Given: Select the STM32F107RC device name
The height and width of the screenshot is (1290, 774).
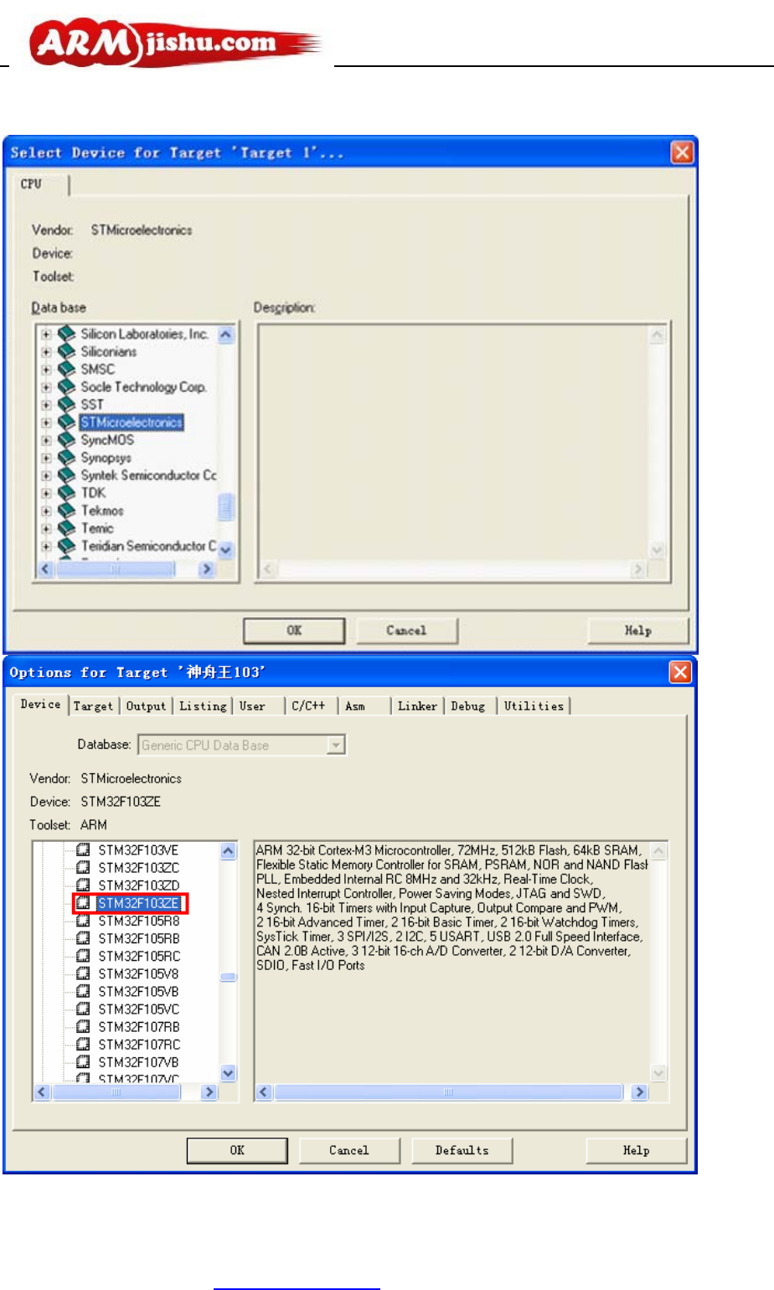Looking at the screenshot, I should 139,1045.
